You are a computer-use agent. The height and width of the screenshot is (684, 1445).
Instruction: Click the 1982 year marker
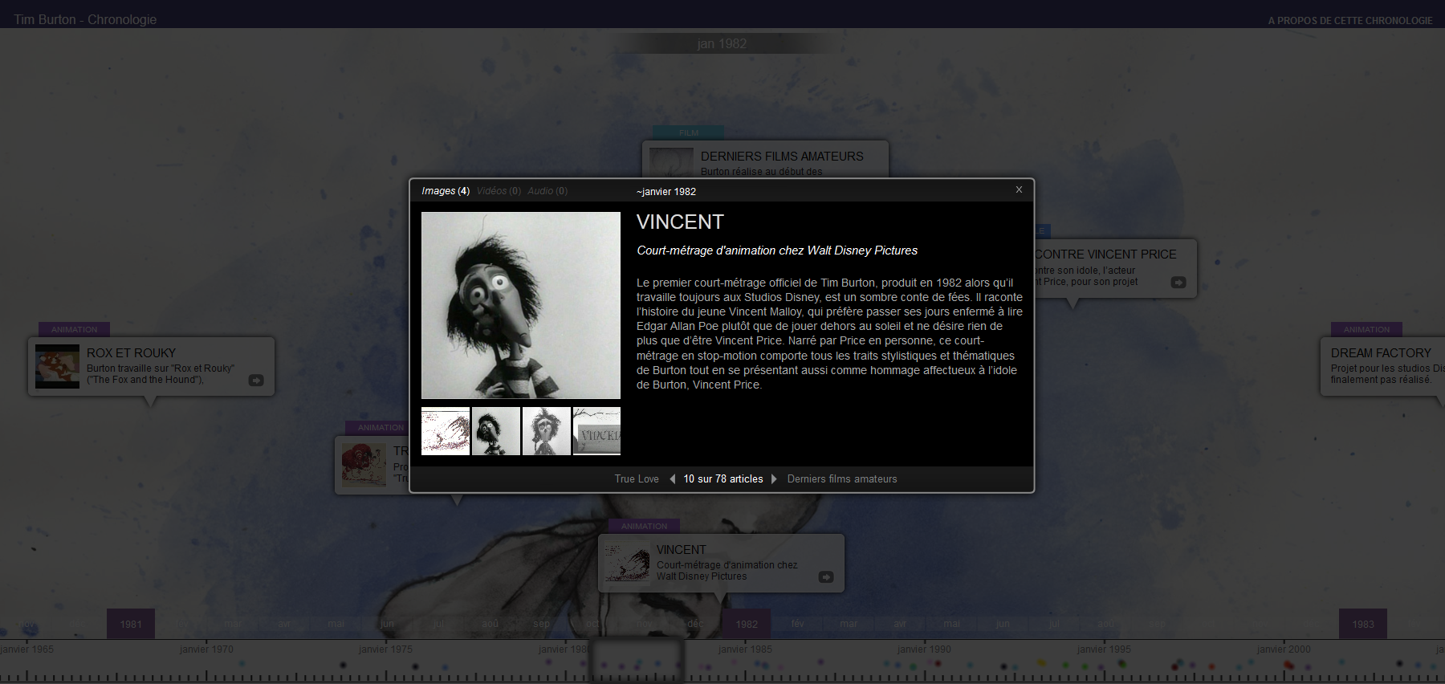[747, 624]
